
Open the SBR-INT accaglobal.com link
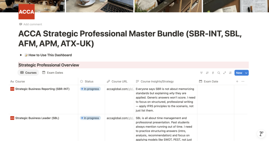(120, 89)
